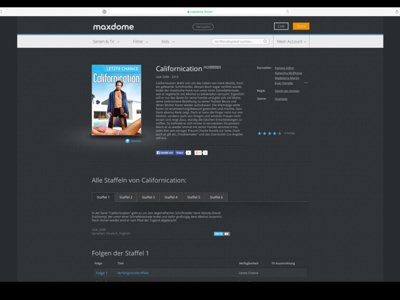The width and height of the screenshot is (400, 300).
Task: Open actor Madeleine Martin link
Action: point(287,78)
